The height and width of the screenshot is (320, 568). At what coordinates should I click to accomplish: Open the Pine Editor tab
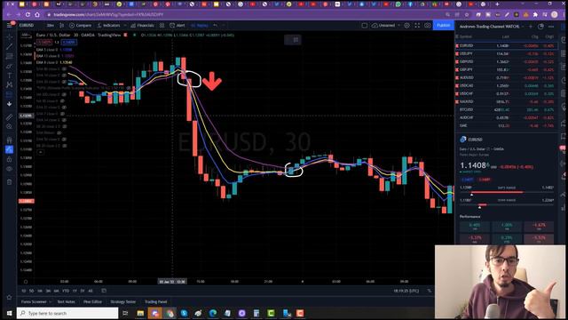coord(92,302)
